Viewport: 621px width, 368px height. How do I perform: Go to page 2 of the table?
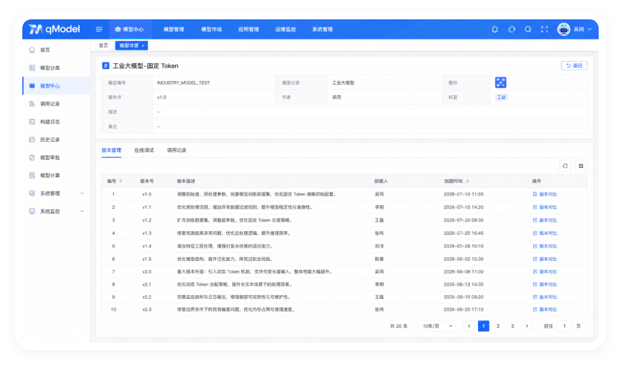[498, 326]
